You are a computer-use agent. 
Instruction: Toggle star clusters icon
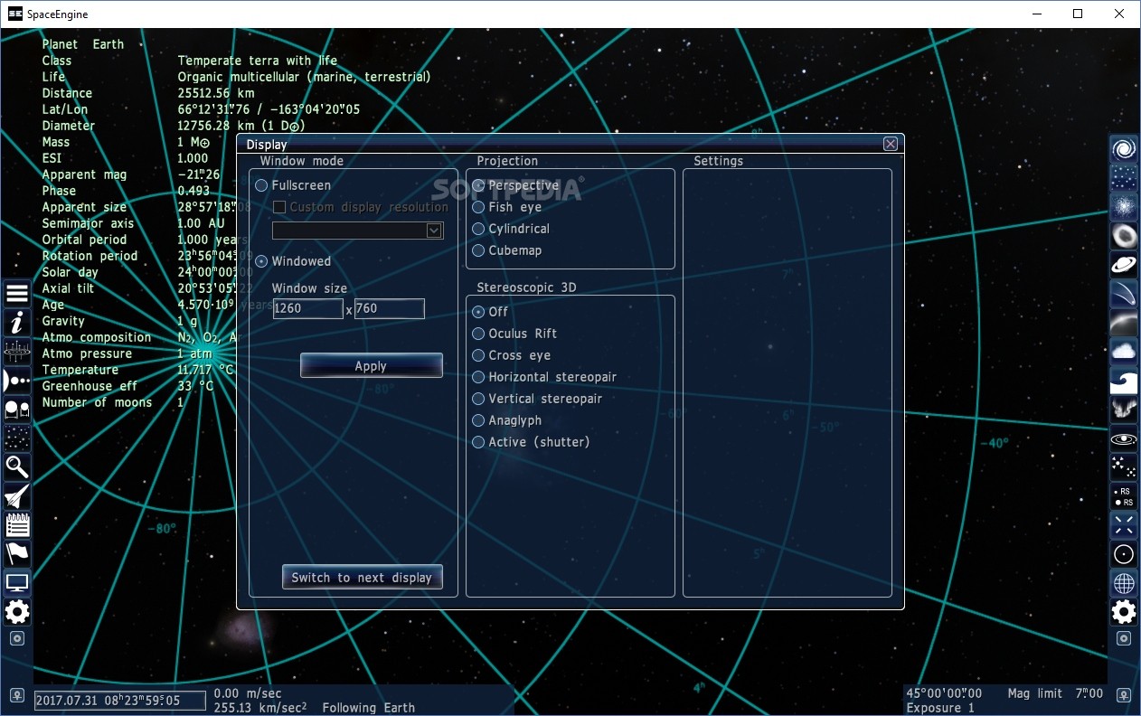tap(1124, 207)
